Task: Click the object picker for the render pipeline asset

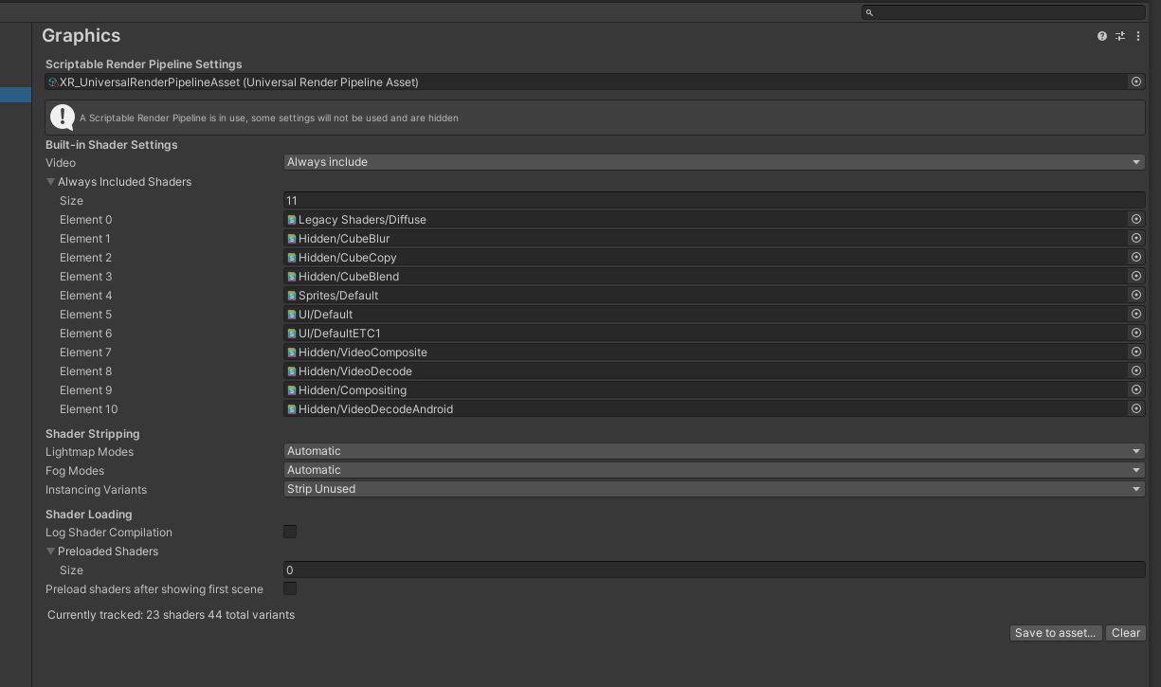Action: point(1136,81)
